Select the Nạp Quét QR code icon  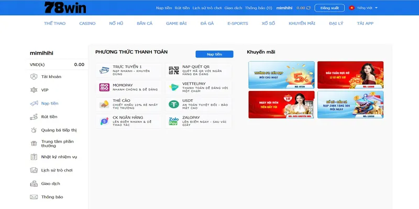pyautogui.click(x=174, y=71)
